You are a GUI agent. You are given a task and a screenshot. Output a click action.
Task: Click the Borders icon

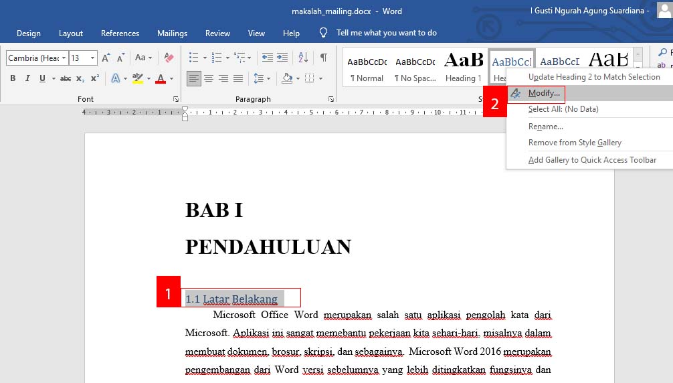pos(310,78)
